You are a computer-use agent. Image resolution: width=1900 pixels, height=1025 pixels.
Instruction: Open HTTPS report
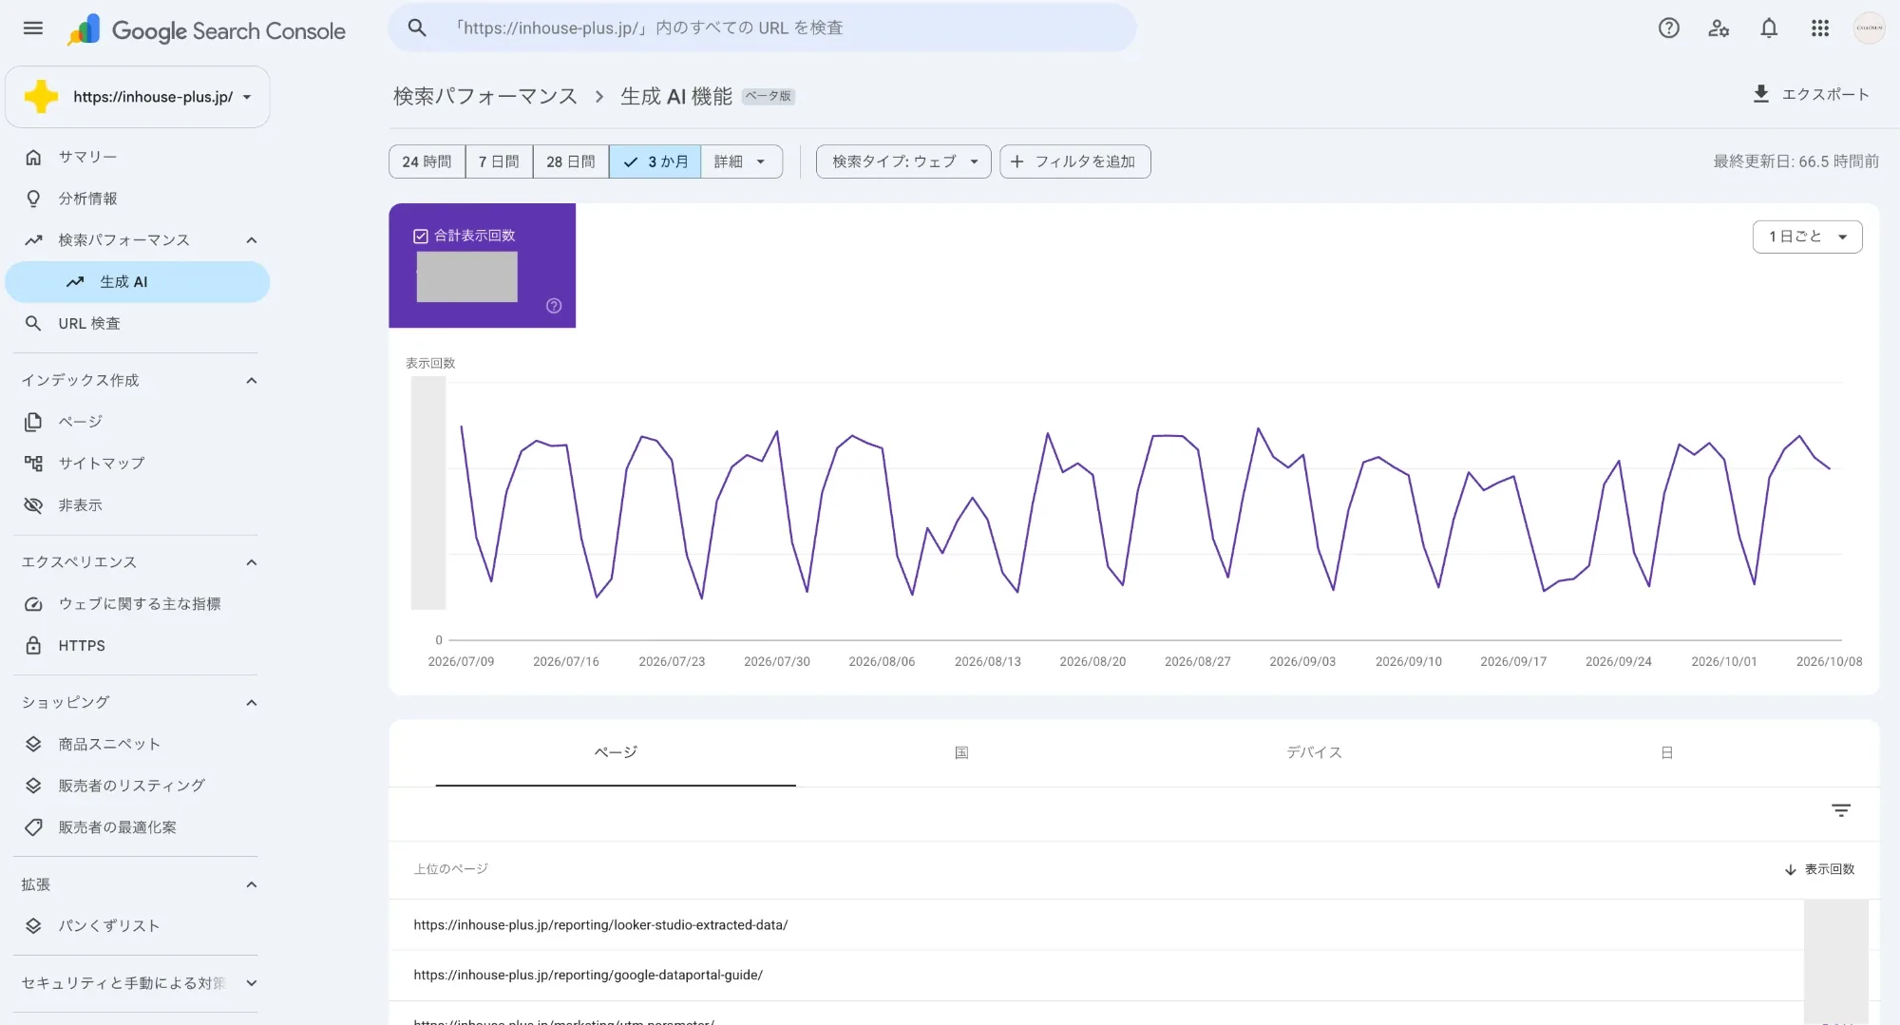coord(137,646)
